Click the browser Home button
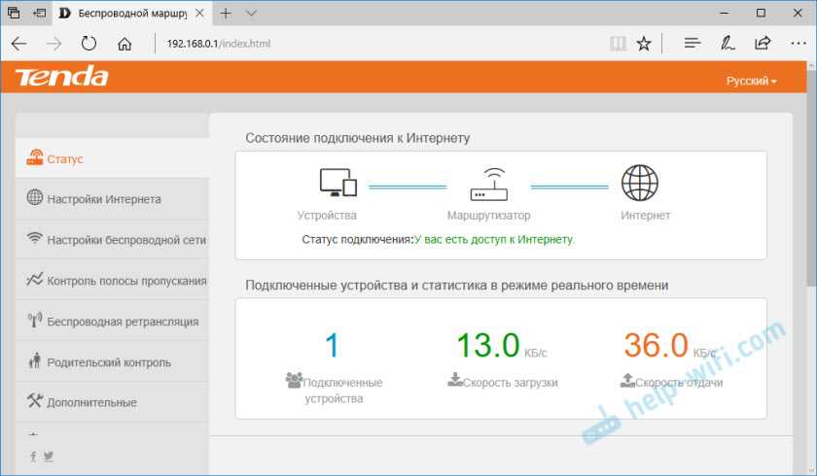Viewport: 817px width, 476px height. pos(124,44)
